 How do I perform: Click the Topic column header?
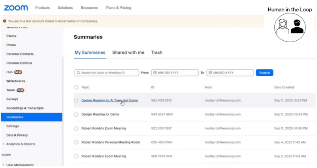click(x=85, y=87)
